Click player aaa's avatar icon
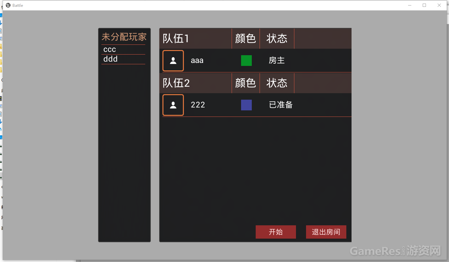This screenshot has width=449, height=262. (173, 60)
